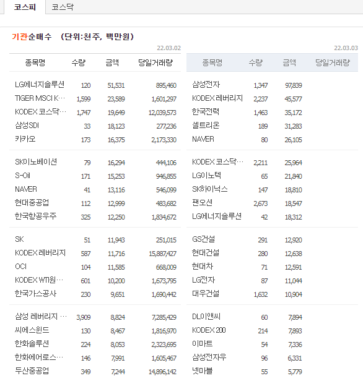The width and height of the screenshot is (363, 381).
Task: Open NAVER in the 22.03.02 list
Action: [x=26, y=189]
